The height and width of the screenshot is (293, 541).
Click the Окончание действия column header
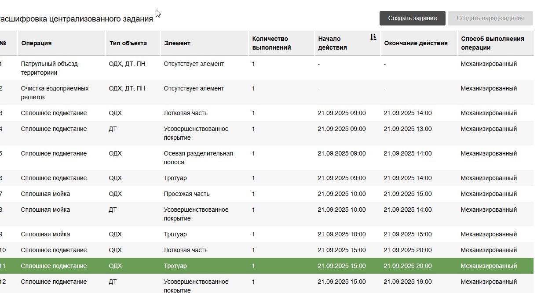coord(416,43)
